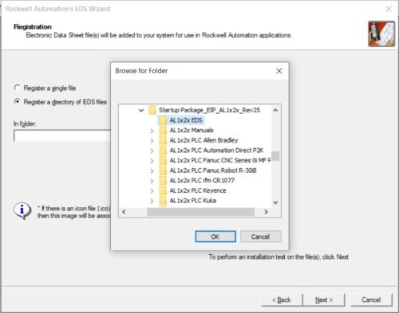Click the info speech bubble icon
This screenshot has height=313, width=399.
22,211
